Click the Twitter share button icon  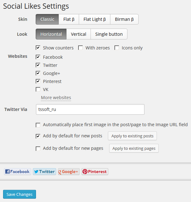[x=36, y=172]
